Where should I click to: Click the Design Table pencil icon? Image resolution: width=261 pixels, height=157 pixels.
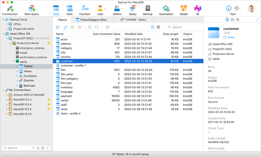65,27
